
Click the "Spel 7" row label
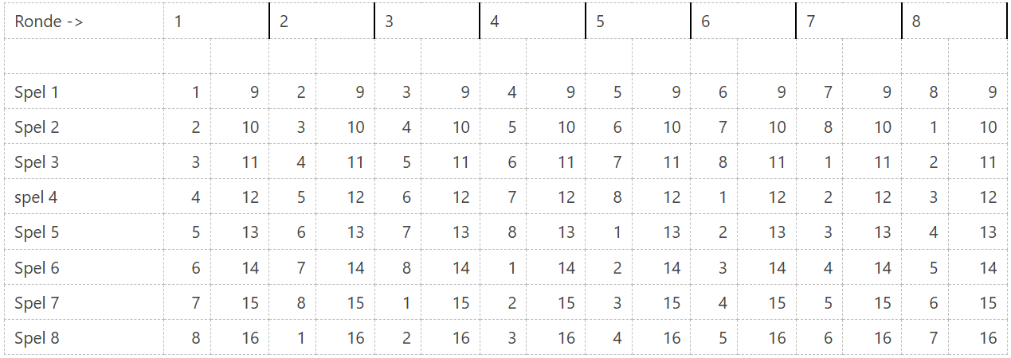[x=37, y=303]
